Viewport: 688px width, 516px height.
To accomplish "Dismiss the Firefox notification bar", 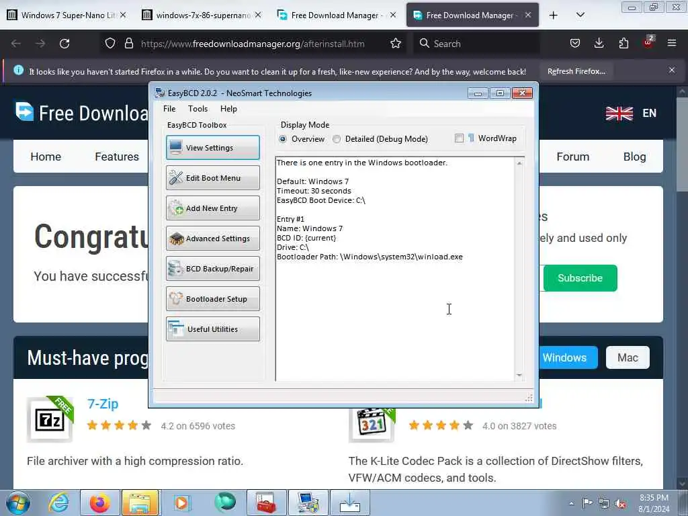I will coord(672,70).
